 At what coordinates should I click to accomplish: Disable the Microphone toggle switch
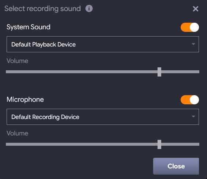tap(190, 100)
